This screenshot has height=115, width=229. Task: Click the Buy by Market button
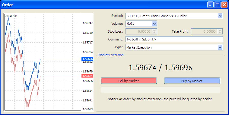click(192, 81)
